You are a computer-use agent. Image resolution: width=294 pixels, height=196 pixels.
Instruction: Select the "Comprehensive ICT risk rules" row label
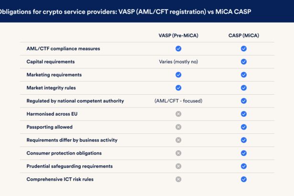pyautogui.click(x=60, y=179)
